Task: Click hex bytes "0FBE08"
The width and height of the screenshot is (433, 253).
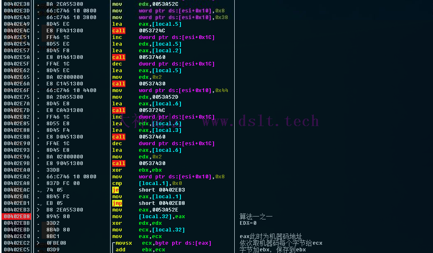Action: tap(56, 243)
